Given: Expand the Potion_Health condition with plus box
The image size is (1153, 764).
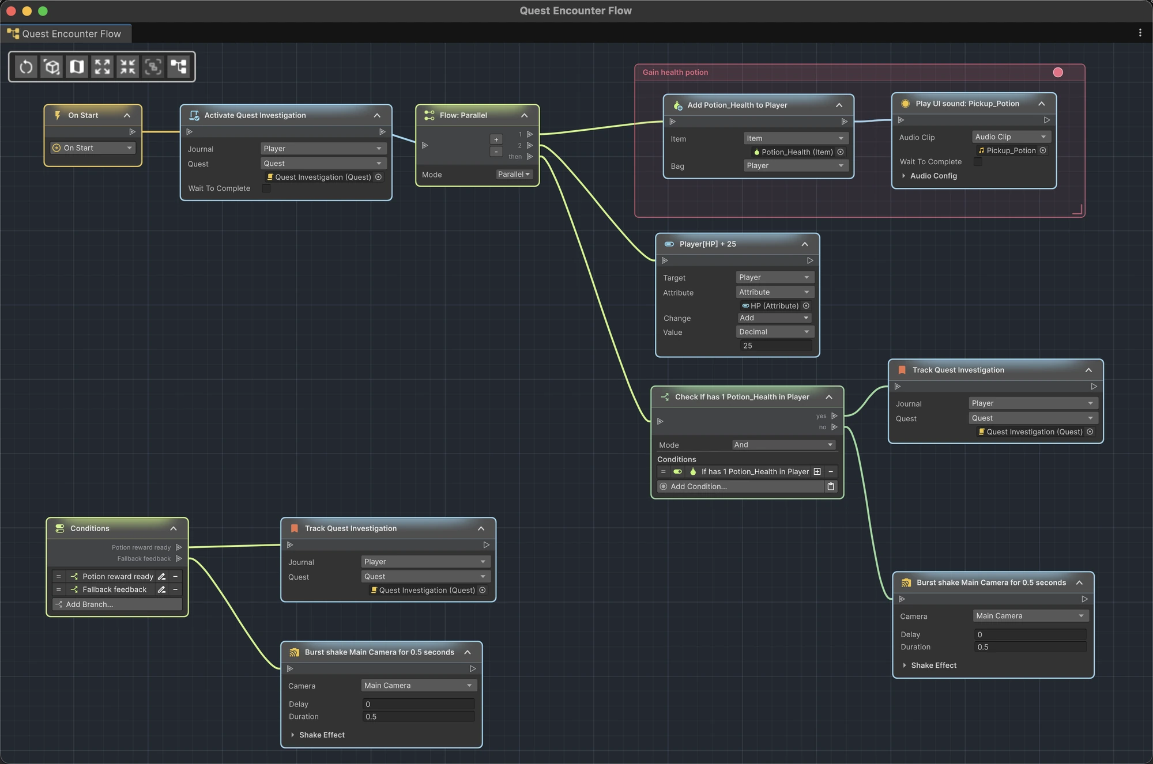Looking at the screenshot, I should point(817,472).
